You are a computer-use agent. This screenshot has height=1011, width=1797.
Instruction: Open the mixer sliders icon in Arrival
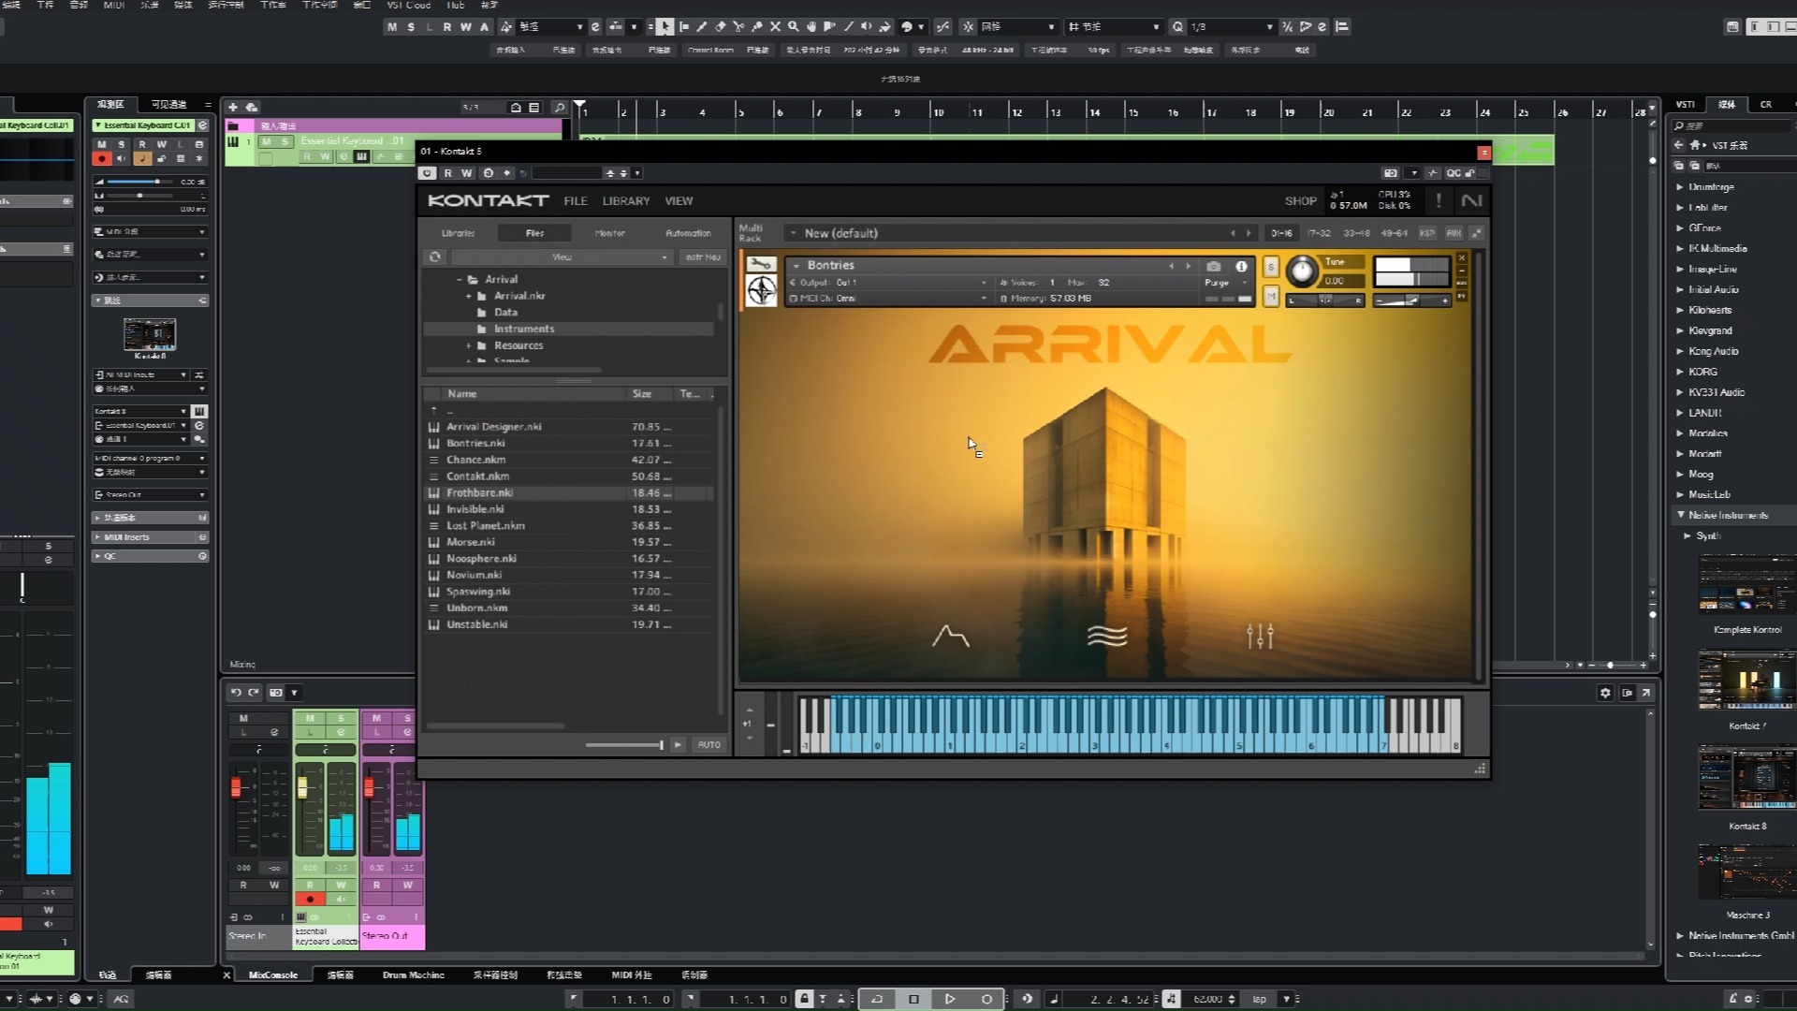pyautogui.click(x=1260, y=637)
